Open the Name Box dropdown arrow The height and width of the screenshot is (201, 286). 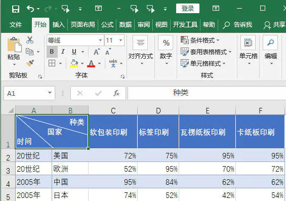pos(50,93)
